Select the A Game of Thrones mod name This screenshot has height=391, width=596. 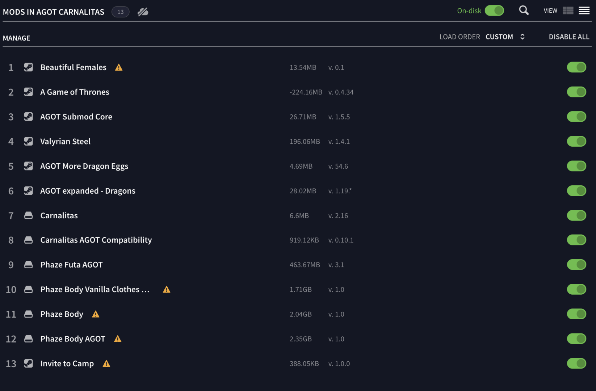pyautogui.click(x=75, y=92)
